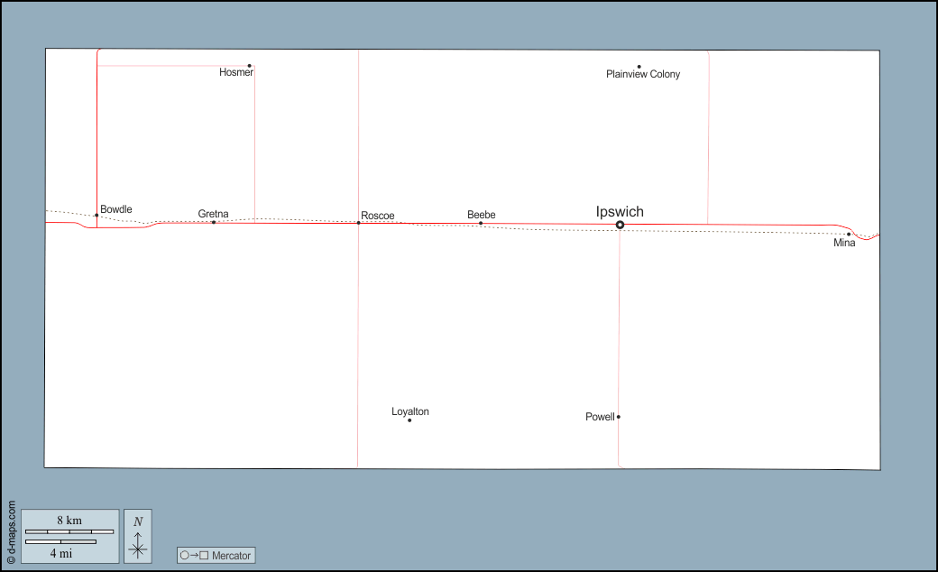Click the Hosmer town label
Screen dimensions: 938x572
point(236,72)
